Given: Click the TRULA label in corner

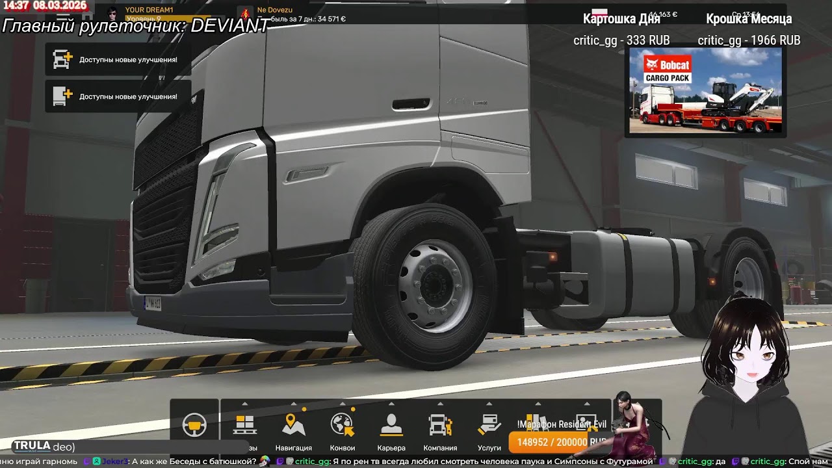Looking at the screenshot, I should coord(32,446).
